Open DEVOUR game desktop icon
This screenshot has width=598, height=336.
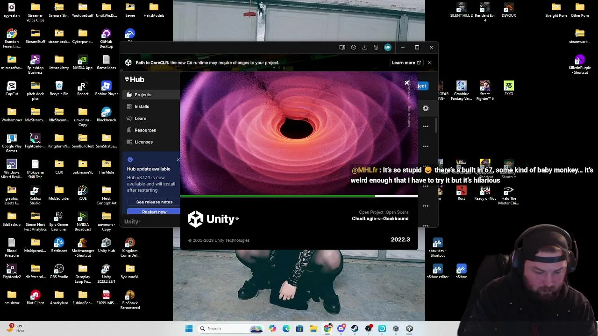coord(508,10)
